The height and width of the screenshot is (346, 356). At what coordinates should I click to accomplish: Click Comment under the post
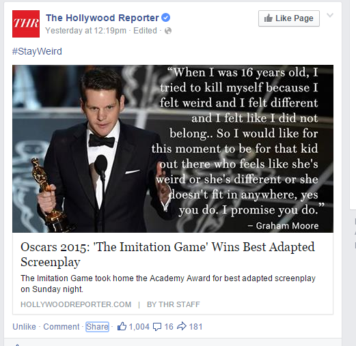pos(61,327)
